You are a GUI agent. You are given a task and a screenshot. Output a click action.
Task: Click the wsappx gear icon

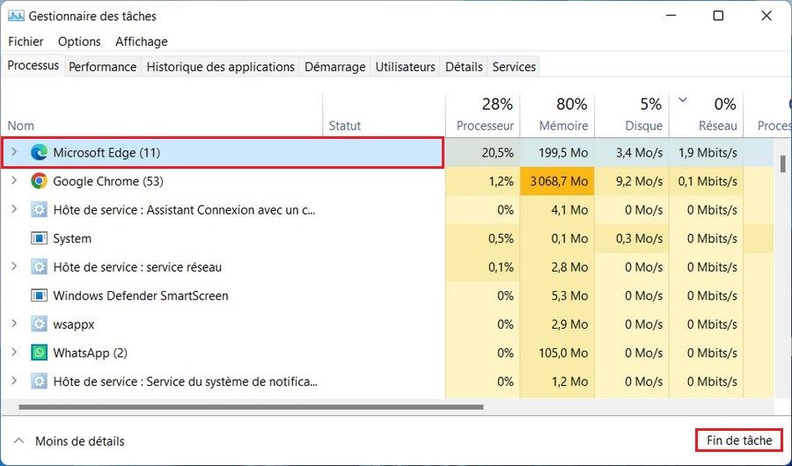point(39,324)
